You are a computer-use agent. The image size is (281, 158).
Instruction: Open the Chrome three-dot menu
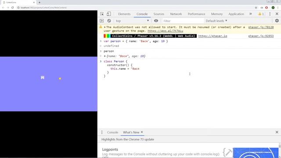278,7
